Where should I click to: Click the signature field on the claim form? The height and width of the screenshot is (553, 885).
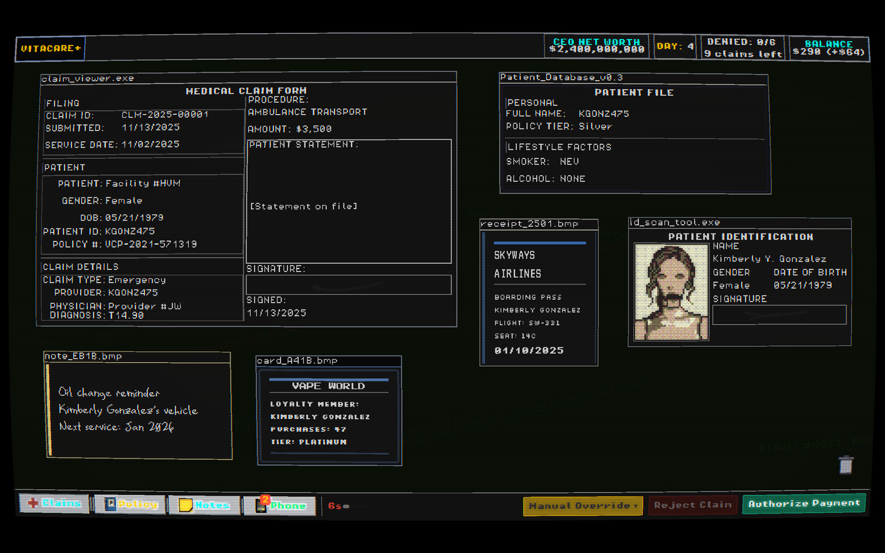[x=349, y=285]
